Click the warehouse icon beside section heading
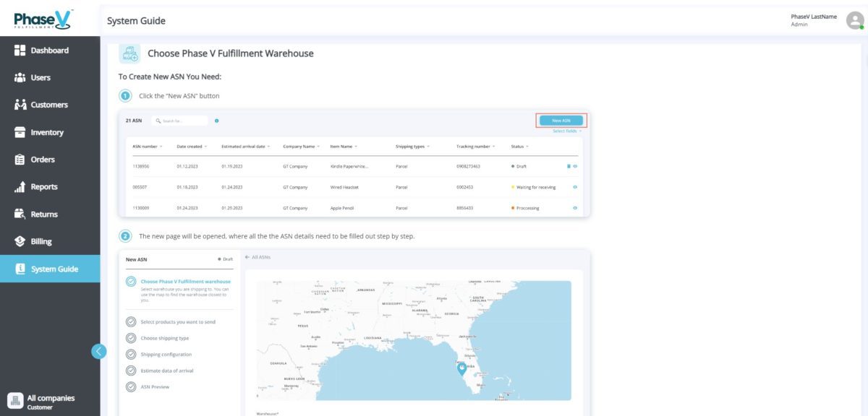This screenshot has height=416, width=868. point(129,53)
